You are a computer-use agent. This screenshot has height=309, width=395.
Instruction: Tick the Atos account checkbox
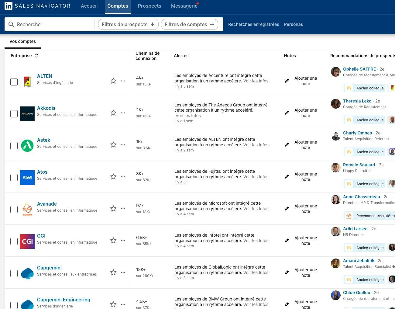point(14,178)
